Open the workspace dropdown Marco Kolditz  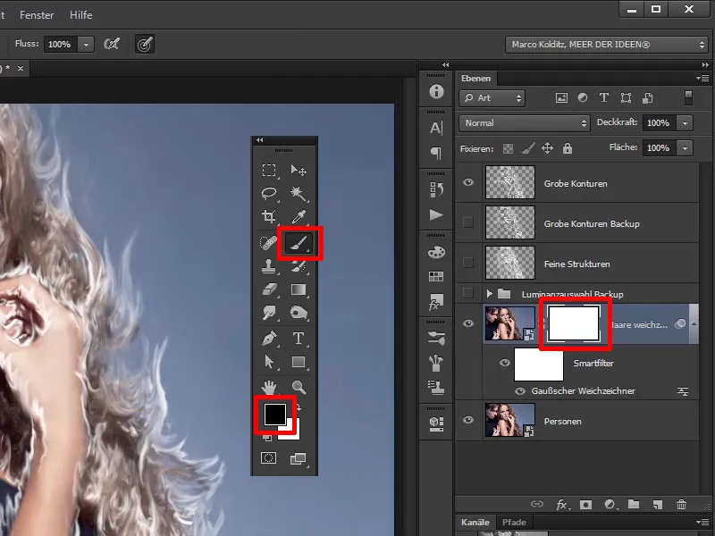[607, 45]
